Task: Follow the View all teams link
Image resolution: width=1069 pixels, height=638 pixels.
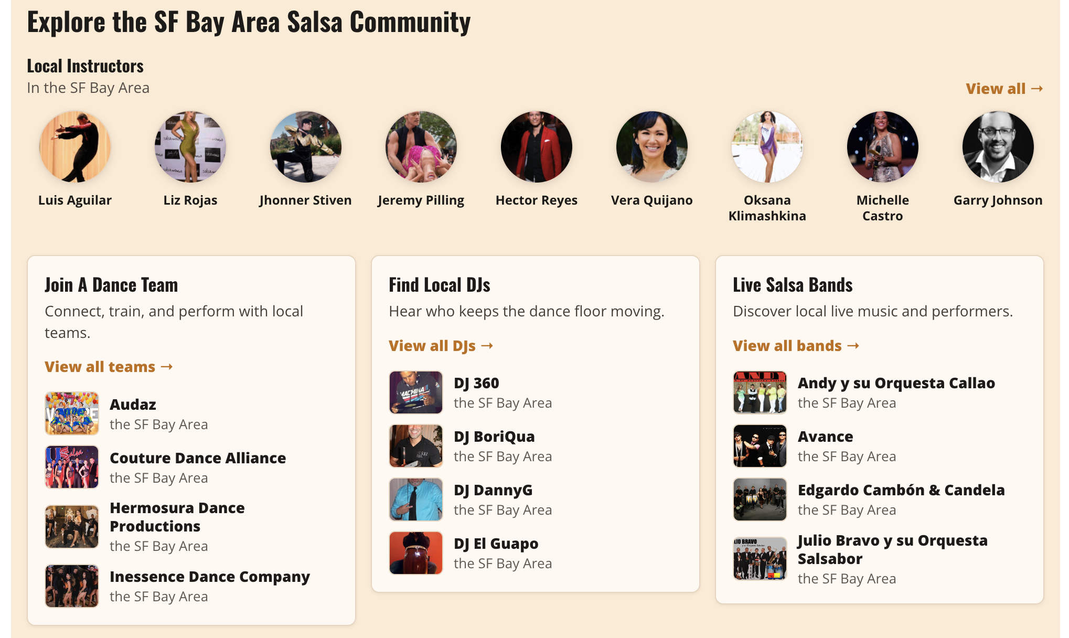Action: pyautogui.click(x=109, y=367)
